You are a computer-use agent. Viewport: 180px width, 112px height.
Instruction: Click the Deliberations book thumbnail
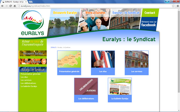[x=86, y=86]
